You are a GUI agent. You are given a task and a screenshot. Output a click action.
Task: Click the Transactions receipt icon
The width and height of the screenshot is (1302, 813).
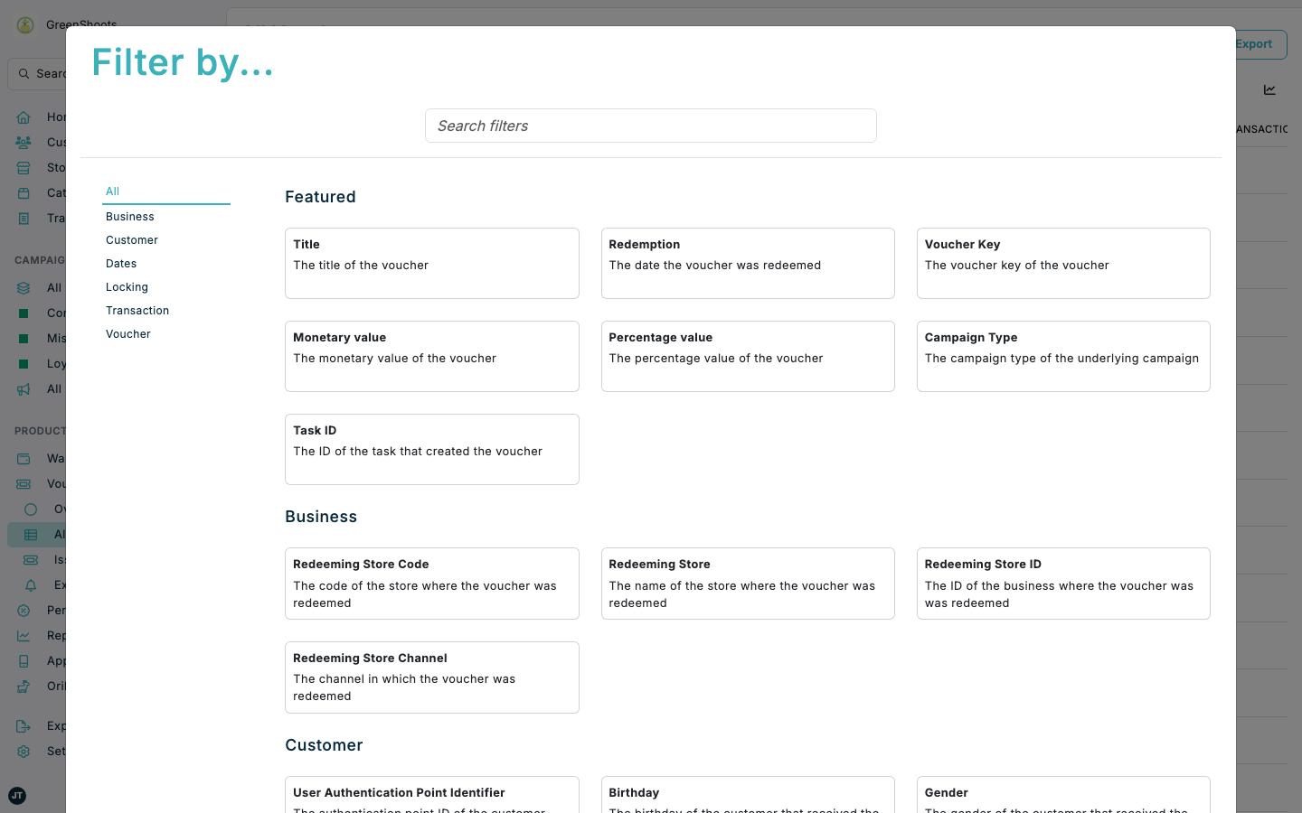point(24,218)
